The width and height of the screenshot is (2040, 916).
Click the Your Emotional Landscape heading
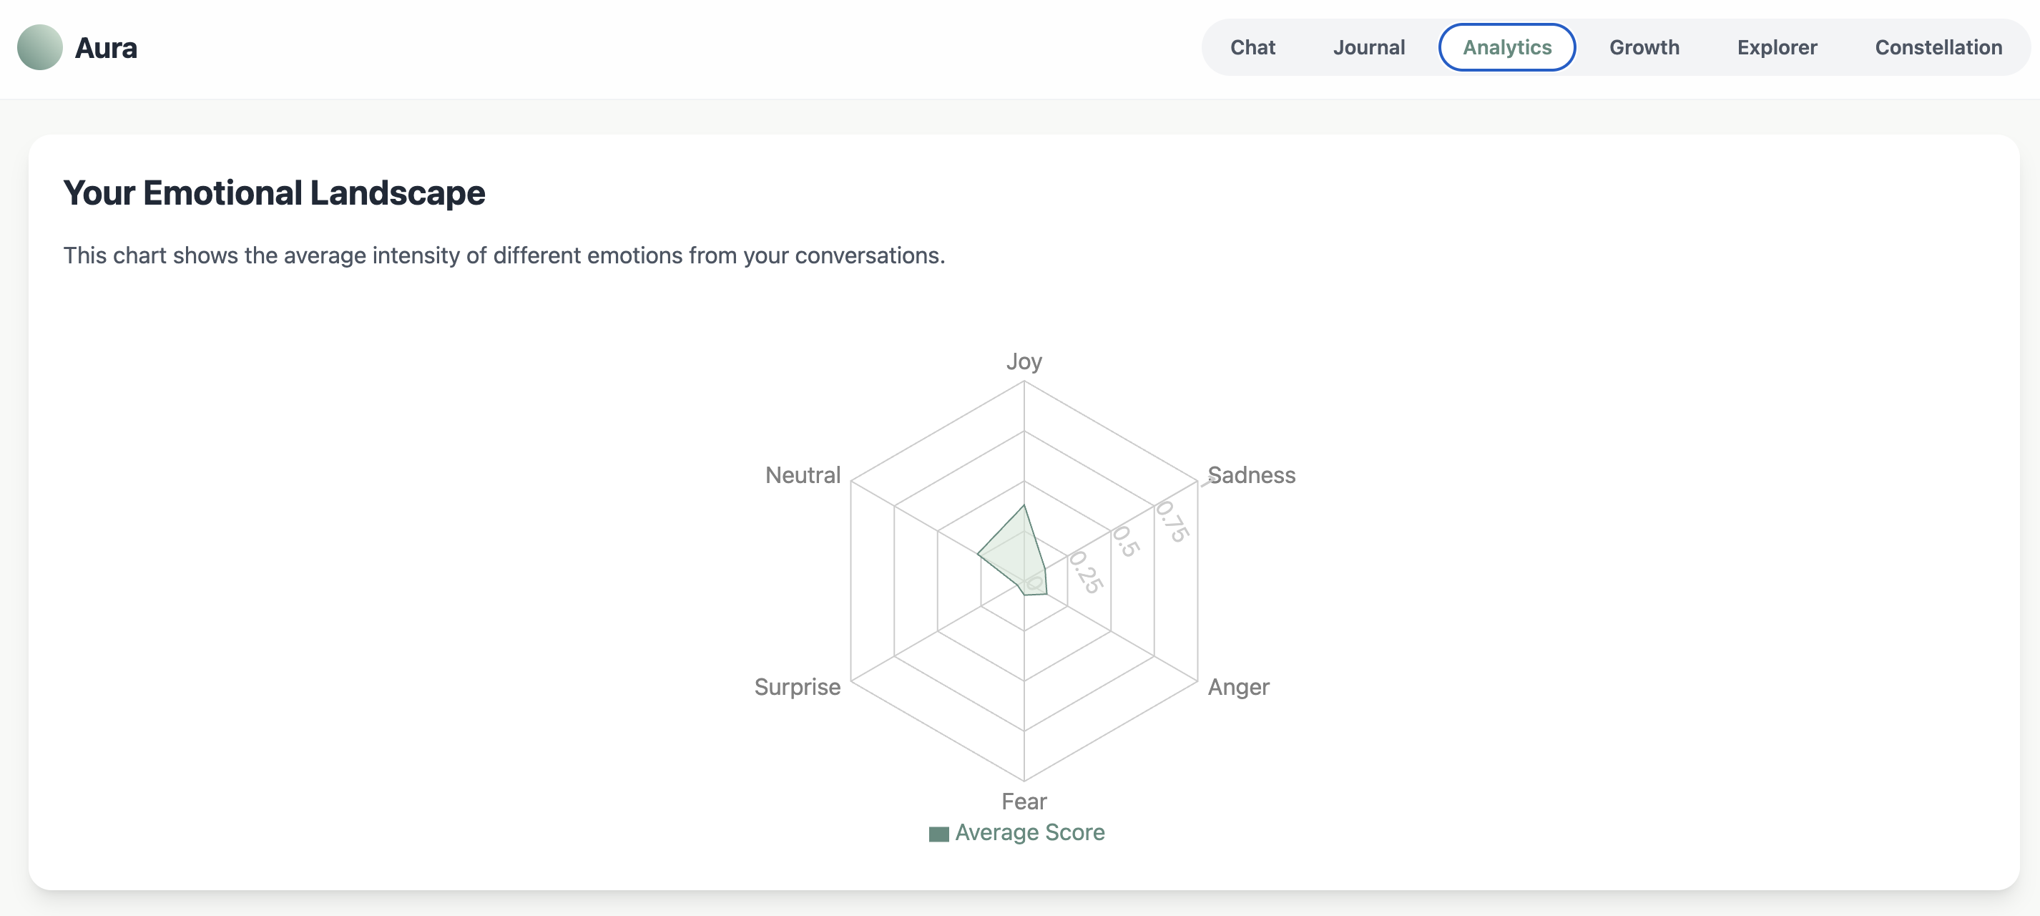274,193
